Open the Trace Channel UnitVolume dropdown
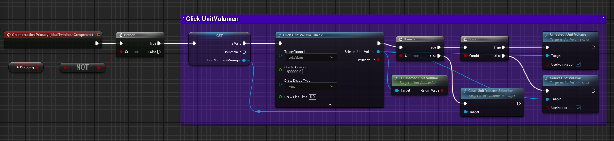Screen dimensions: 614x141 [x=311, y=58]
